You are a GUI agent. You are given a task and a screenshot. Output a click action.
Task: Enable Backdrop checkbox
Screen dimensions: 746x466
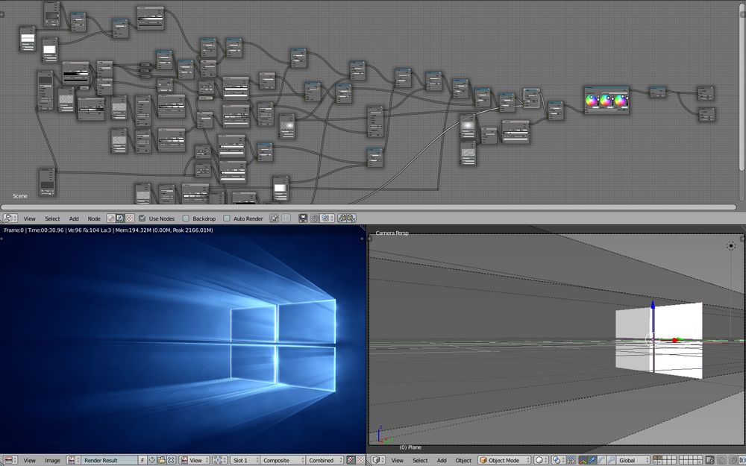click(186, 218)
